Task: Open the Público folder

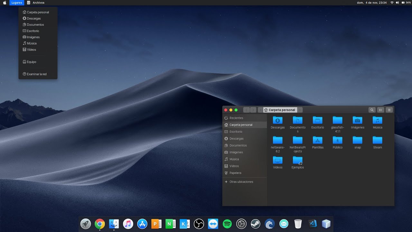Action: 338,143
